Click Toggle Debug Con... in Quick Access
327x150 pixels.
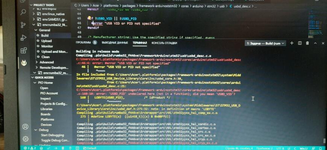pos(55,140)
